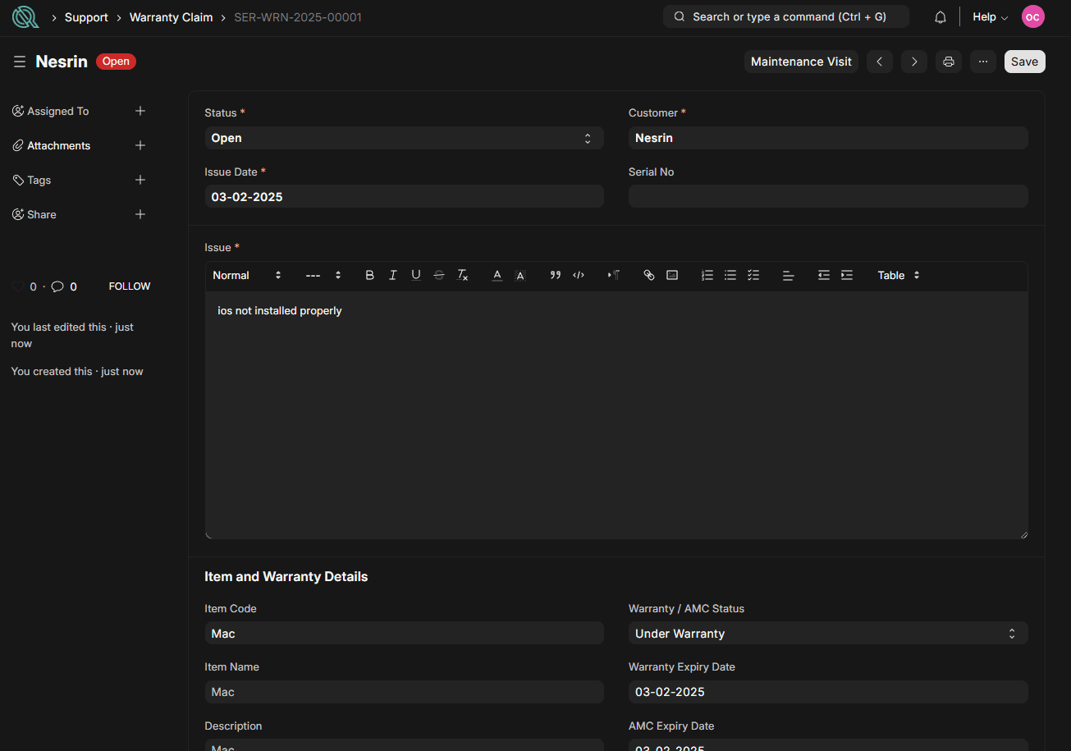Image resolution: width=1071 pixels, height=751 pixels.
Task: Click the Attachments label
Action: (x=59, y=145)
